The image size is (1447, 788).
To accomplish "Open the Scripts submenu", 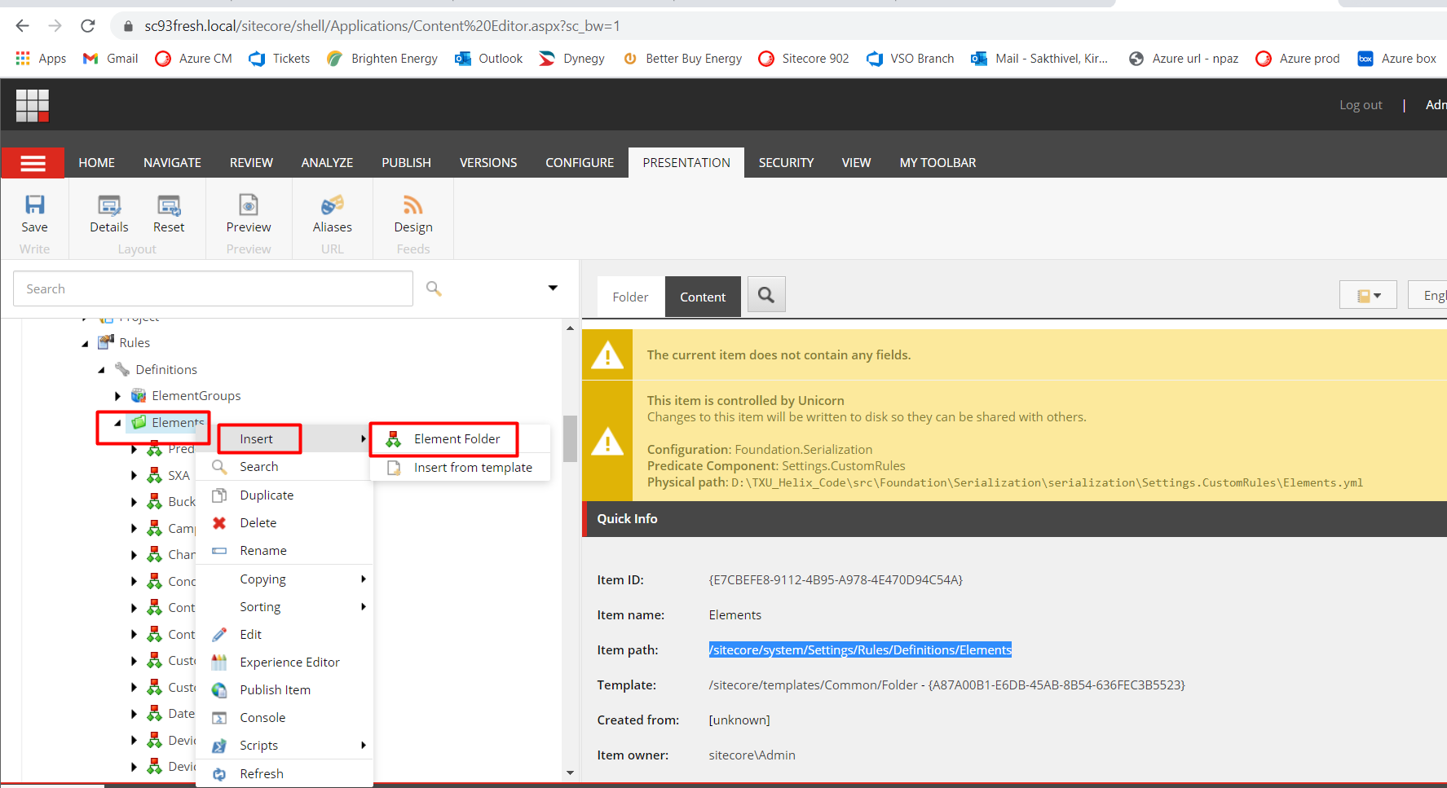I will (285, 746).
